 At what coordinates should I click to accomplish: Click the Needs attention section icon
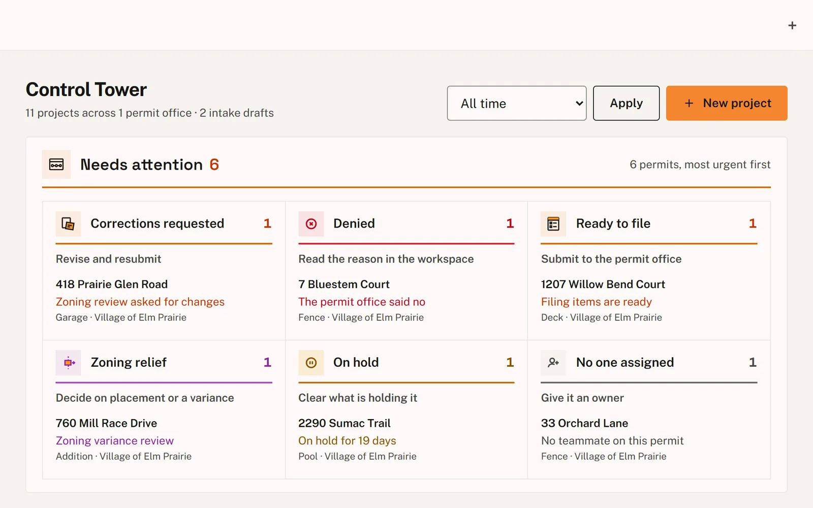pyautogui.click(x=56, y=164)
